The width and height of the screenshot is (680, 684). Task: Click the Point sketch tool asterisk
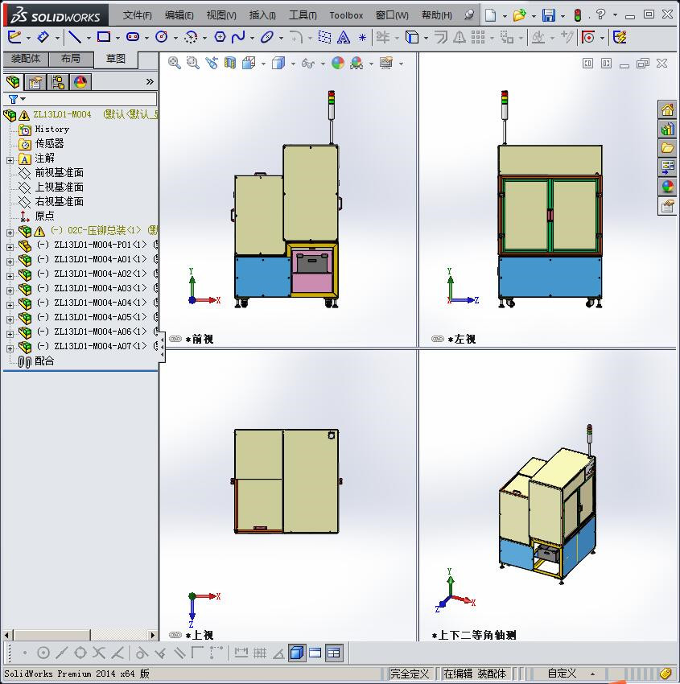(362, 38)
